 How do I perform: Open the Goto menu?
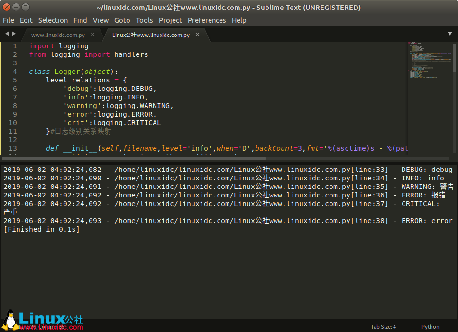[122, 20]
